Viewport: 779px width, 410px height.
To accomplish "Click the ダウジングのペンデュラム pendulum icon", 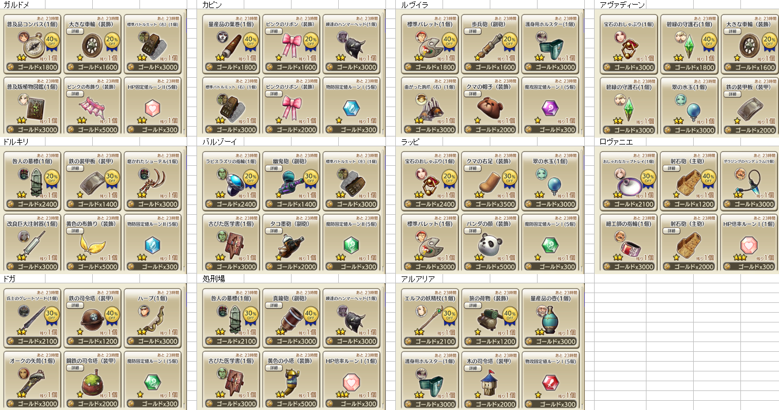I will 748,183.
